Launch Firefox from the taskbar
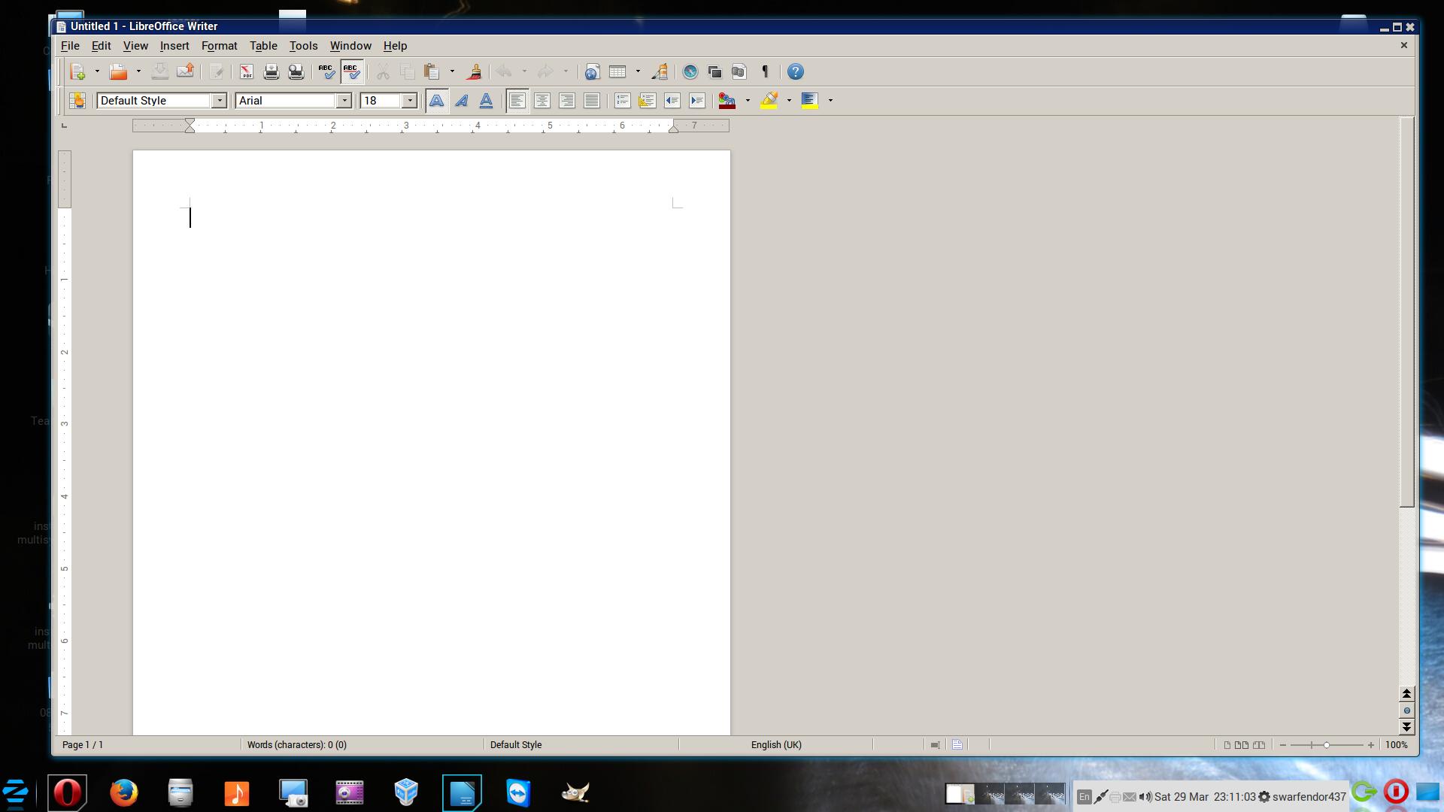The image size is (1444, 812). pos(124,792)
